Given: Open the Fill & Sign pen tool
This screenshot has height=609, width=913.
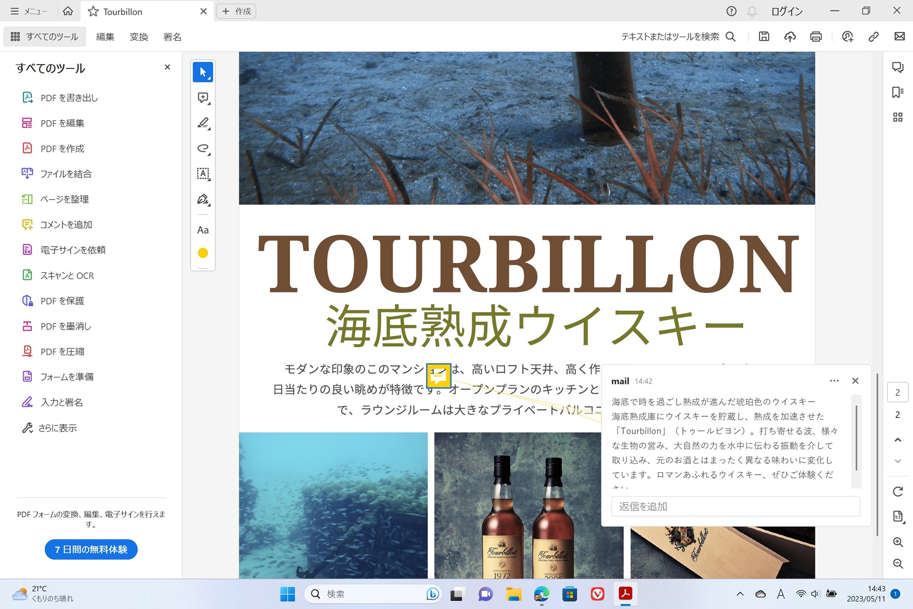Looking at the screenshot, I should (203, 199).
